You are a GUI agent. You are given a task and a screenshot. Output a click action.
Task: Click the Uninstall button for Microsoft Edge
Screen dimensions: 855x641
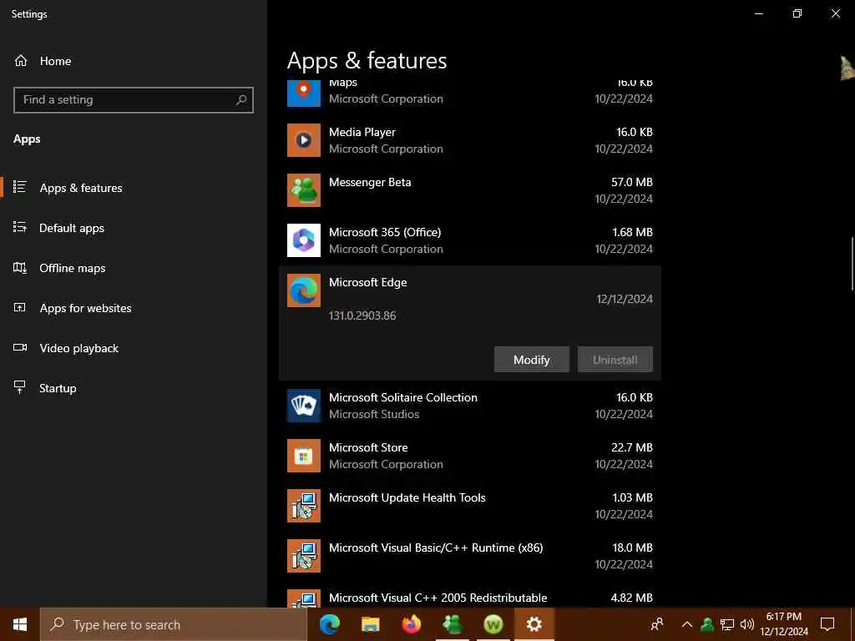pos(615,360)
